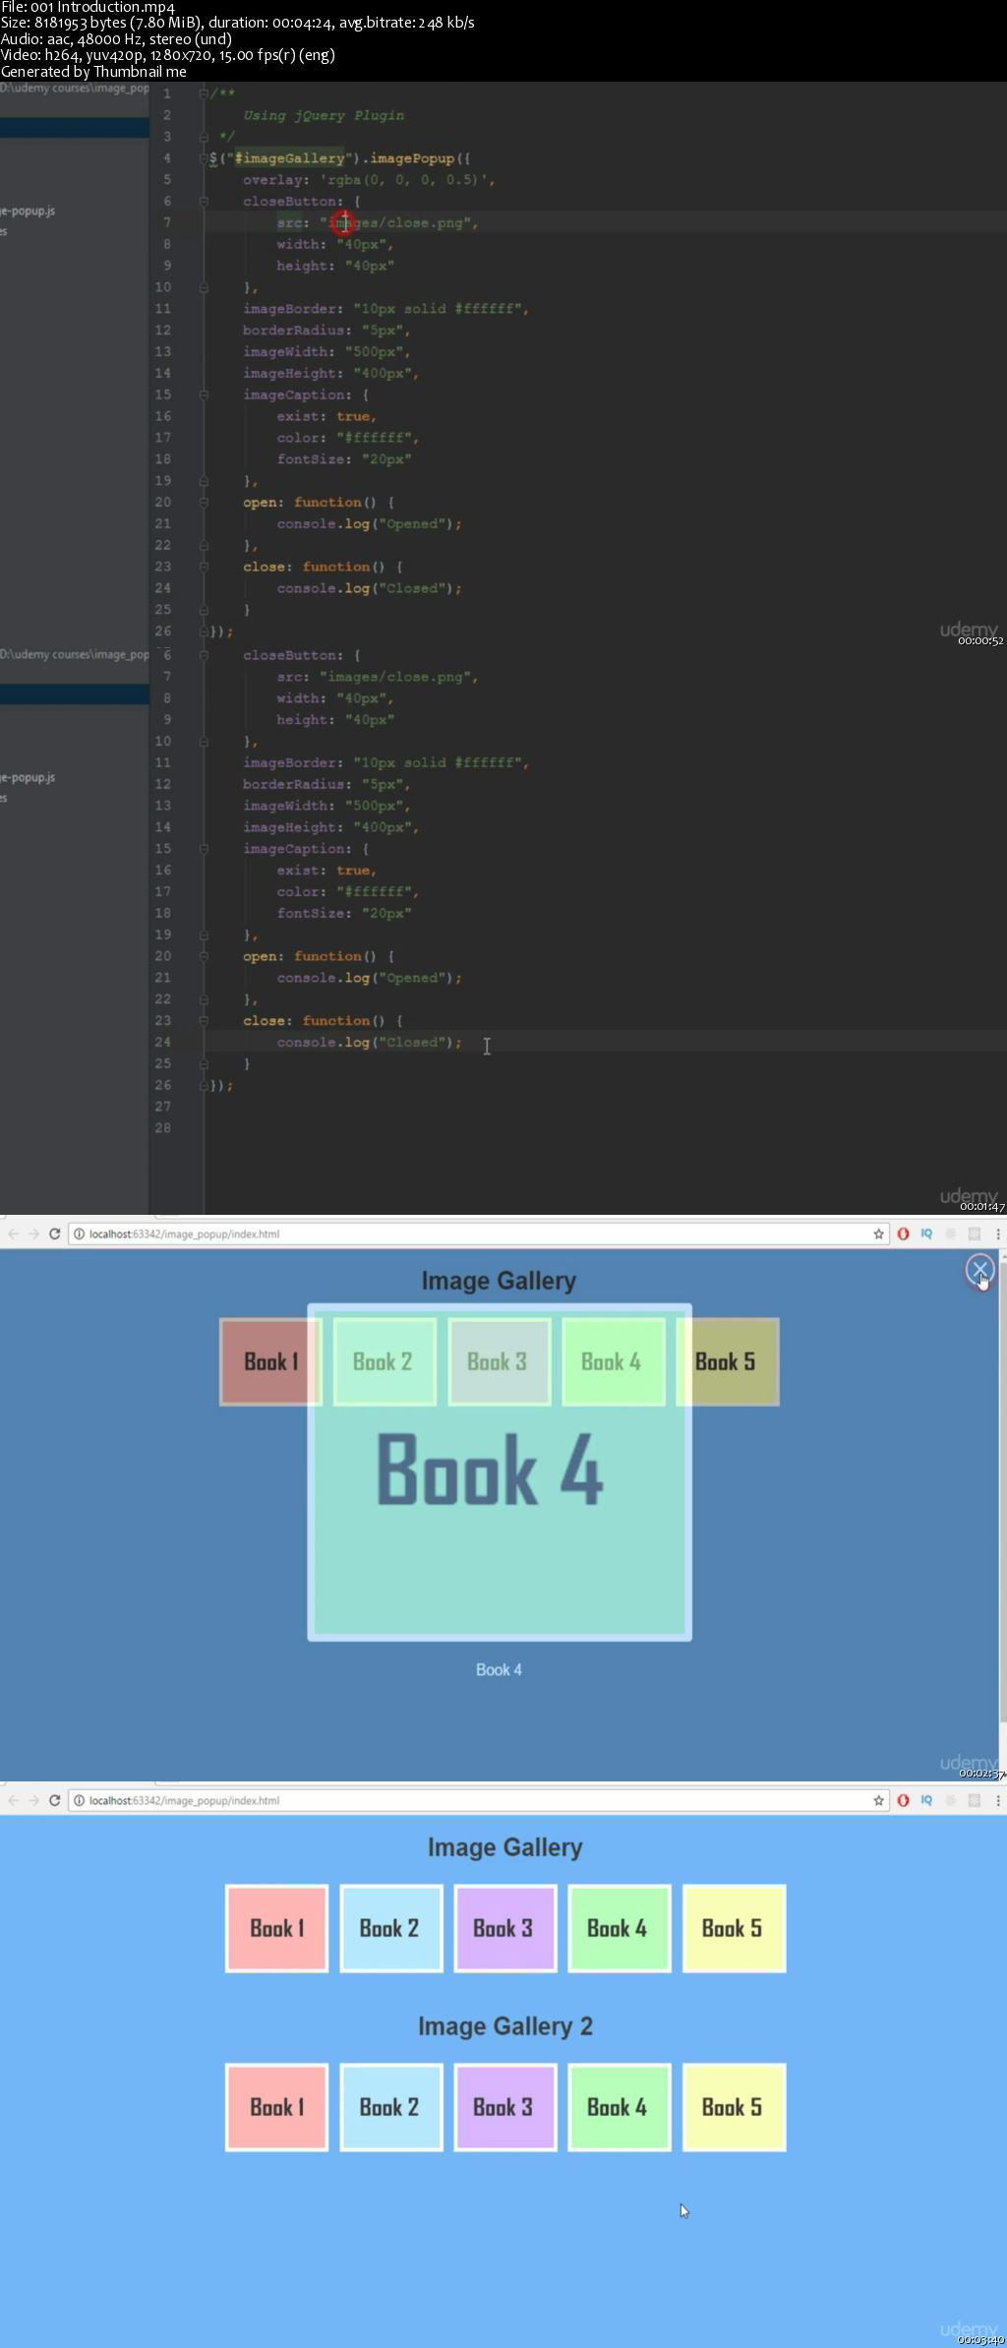
Task: Open Chrome's three-dot menu in 00:02:37 frame
Action: pyautogui.click(x=998, y=1234)
